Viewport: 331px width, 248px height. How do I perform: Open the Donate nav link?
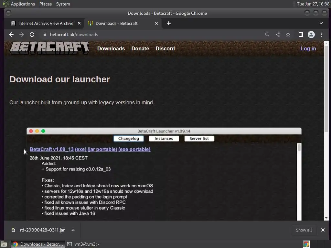140,48
